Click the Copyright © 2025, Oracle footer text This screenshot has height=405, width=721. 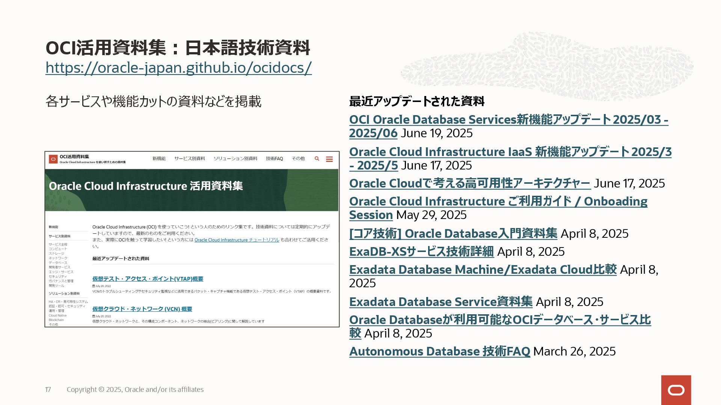135,390
